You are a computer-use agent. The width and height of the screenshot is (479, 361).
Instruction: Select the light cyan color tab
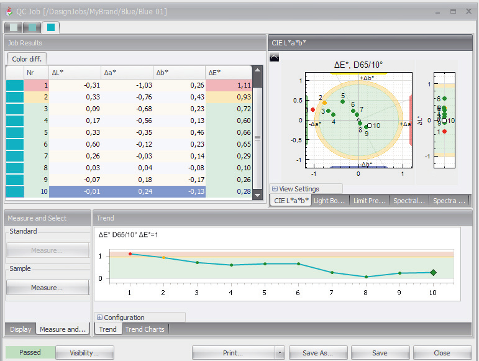coord(13,27)
